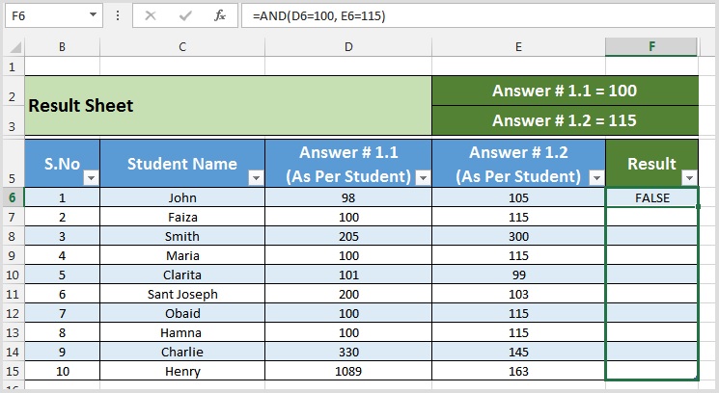Open the Name Box dropdown arrow

[x=93, y=15]
